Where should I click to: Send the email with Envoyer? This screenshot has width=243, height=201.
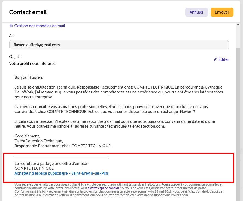[x=222, y=12]
